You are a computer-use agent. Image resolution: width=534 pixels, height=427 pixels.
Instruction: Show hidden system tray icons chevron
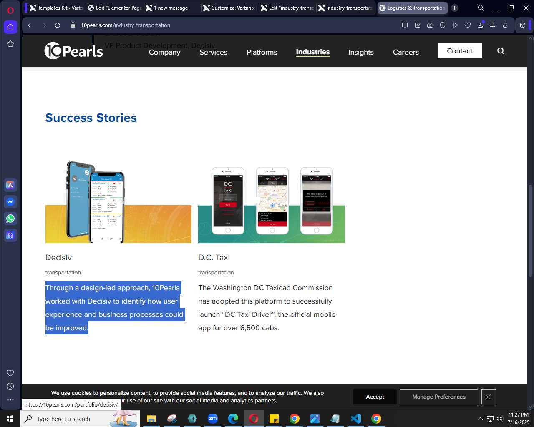pos(480,419)
